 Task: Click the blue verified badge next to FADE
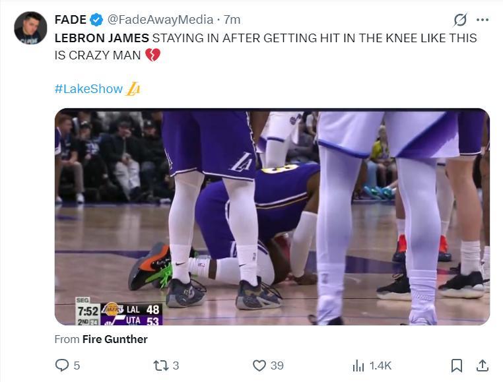(x=96, y=19)
